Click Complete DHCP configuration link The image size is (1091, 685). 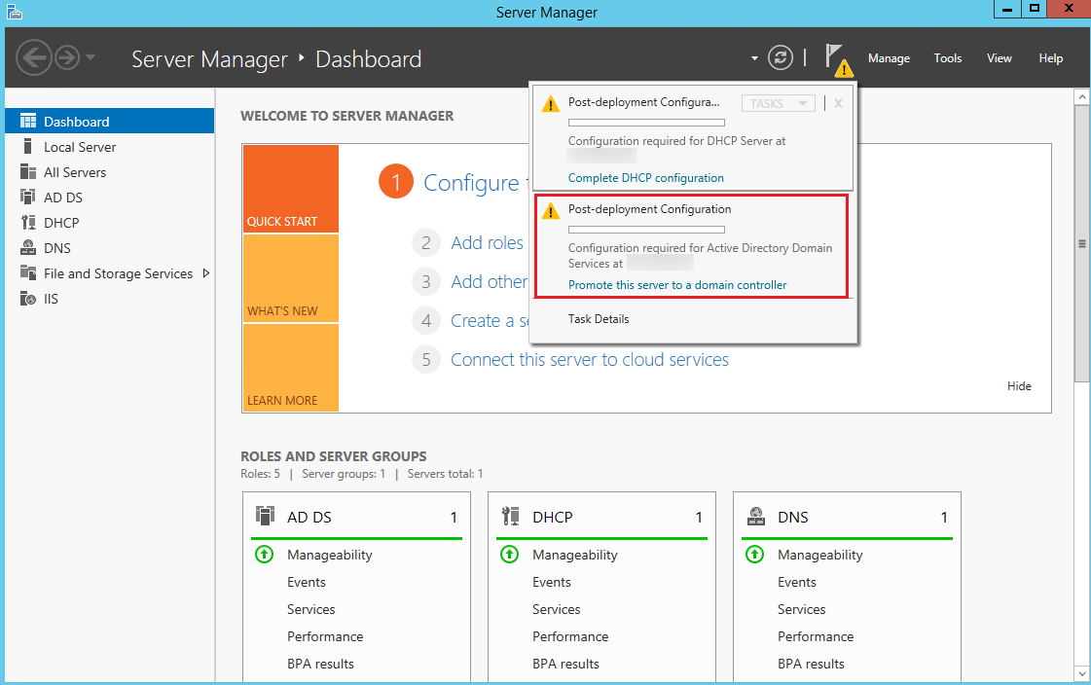click(645, 178)
